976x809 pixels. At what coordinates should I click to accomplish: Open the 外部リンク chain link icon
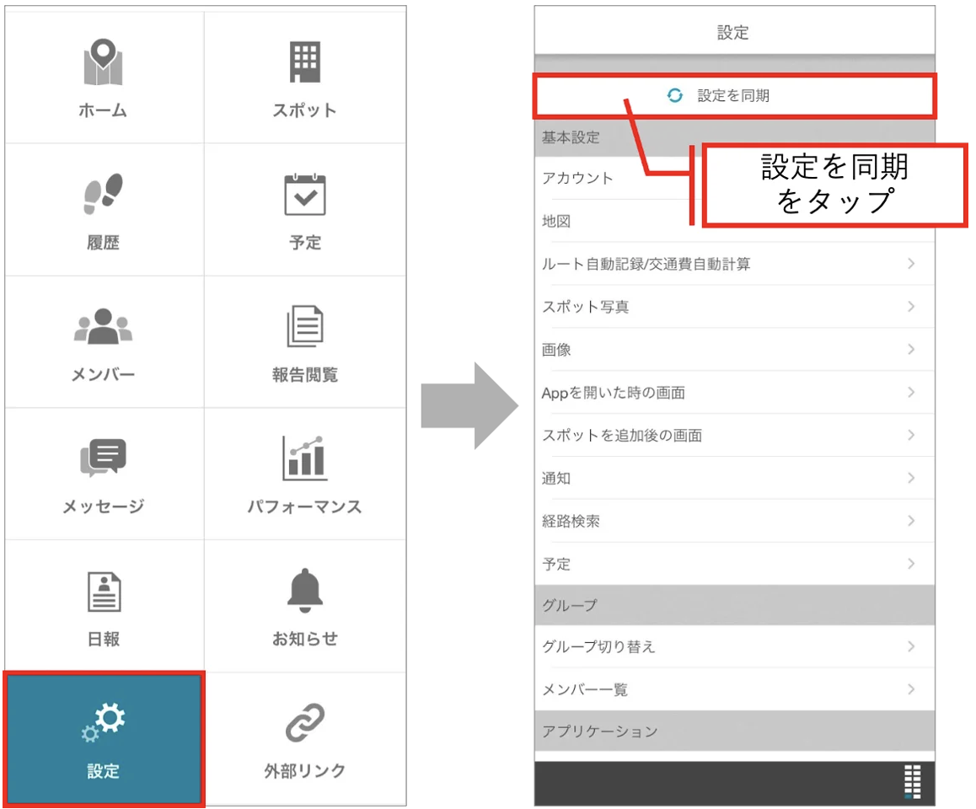pos(305,723)
